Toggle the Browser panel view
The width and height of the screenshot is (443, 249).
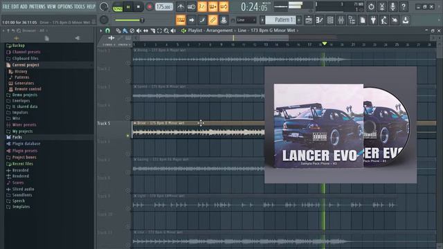pos(352,20)
